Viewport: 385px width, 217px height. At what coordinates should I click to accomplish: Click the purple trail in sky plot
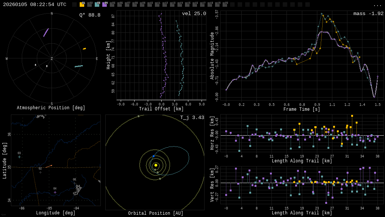pos(46,32)
